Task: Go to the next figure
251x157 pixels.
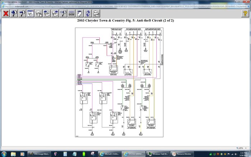Action: tap(55, 13)
